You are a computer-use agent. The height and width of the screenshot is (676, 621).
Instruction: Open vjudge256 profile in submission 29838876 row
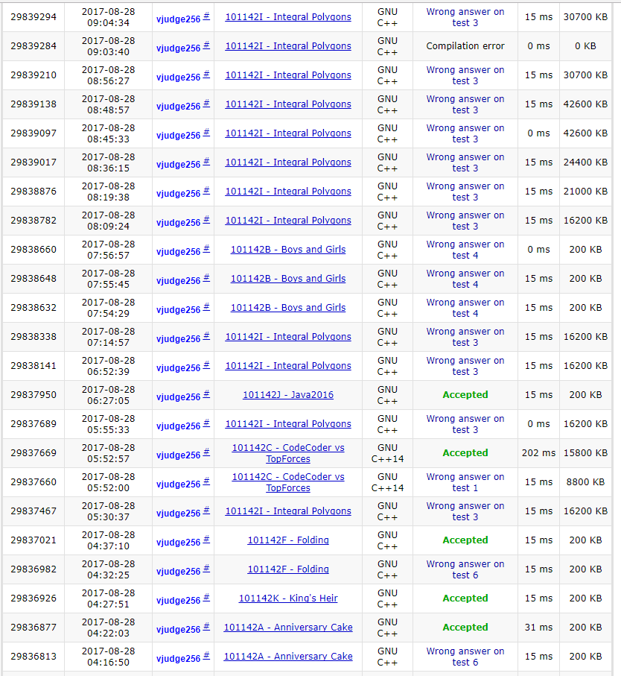(178, 193)
